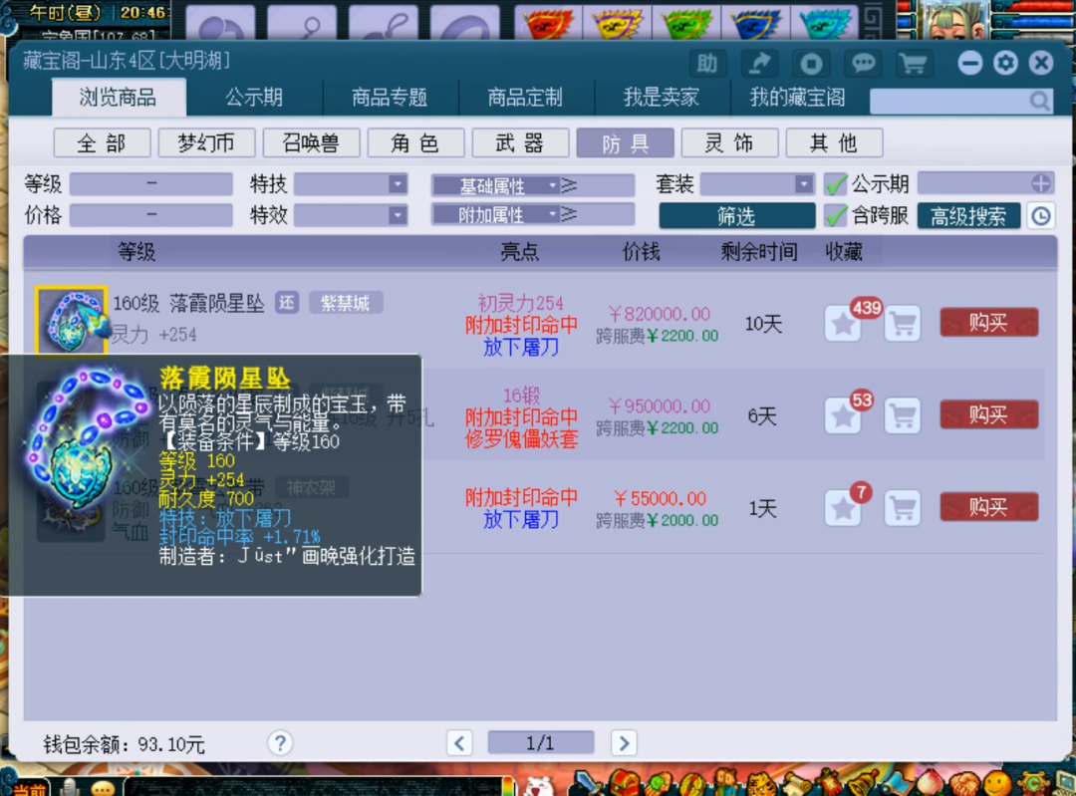The height and width of the screenshot is (796, 1076).
Task: Go to the previous page arrow
Action: coord(459,743)
